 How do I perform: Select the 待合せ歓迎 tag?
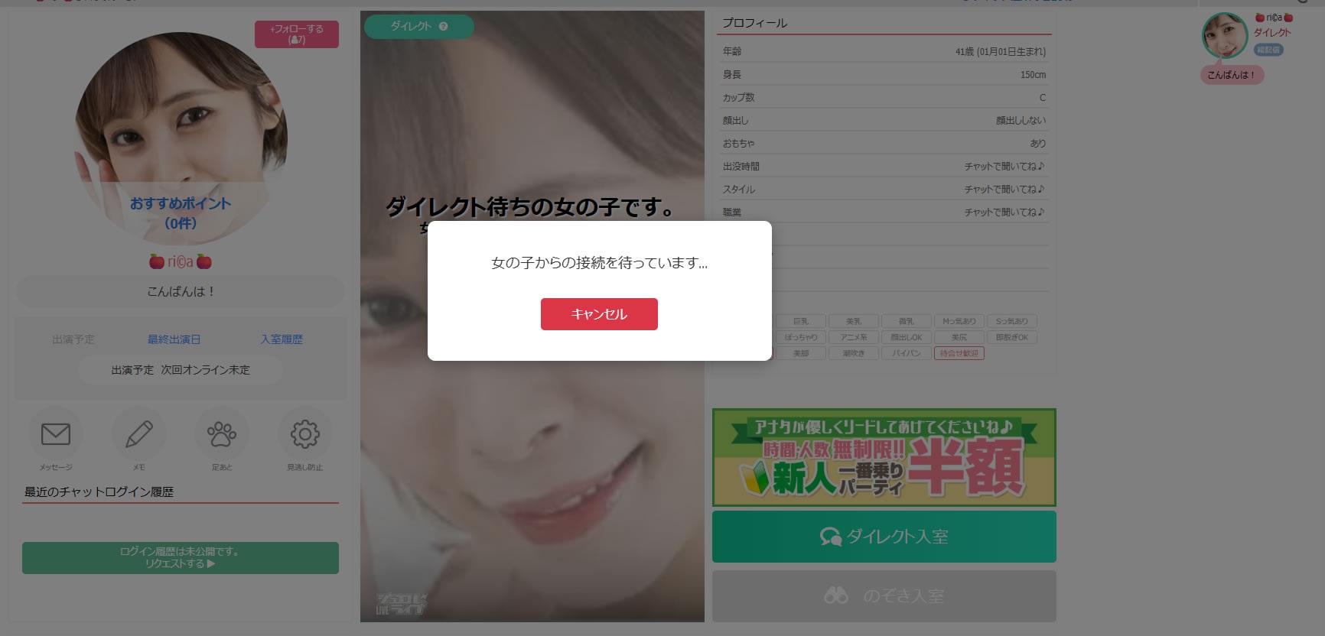(x=959, y=353)
